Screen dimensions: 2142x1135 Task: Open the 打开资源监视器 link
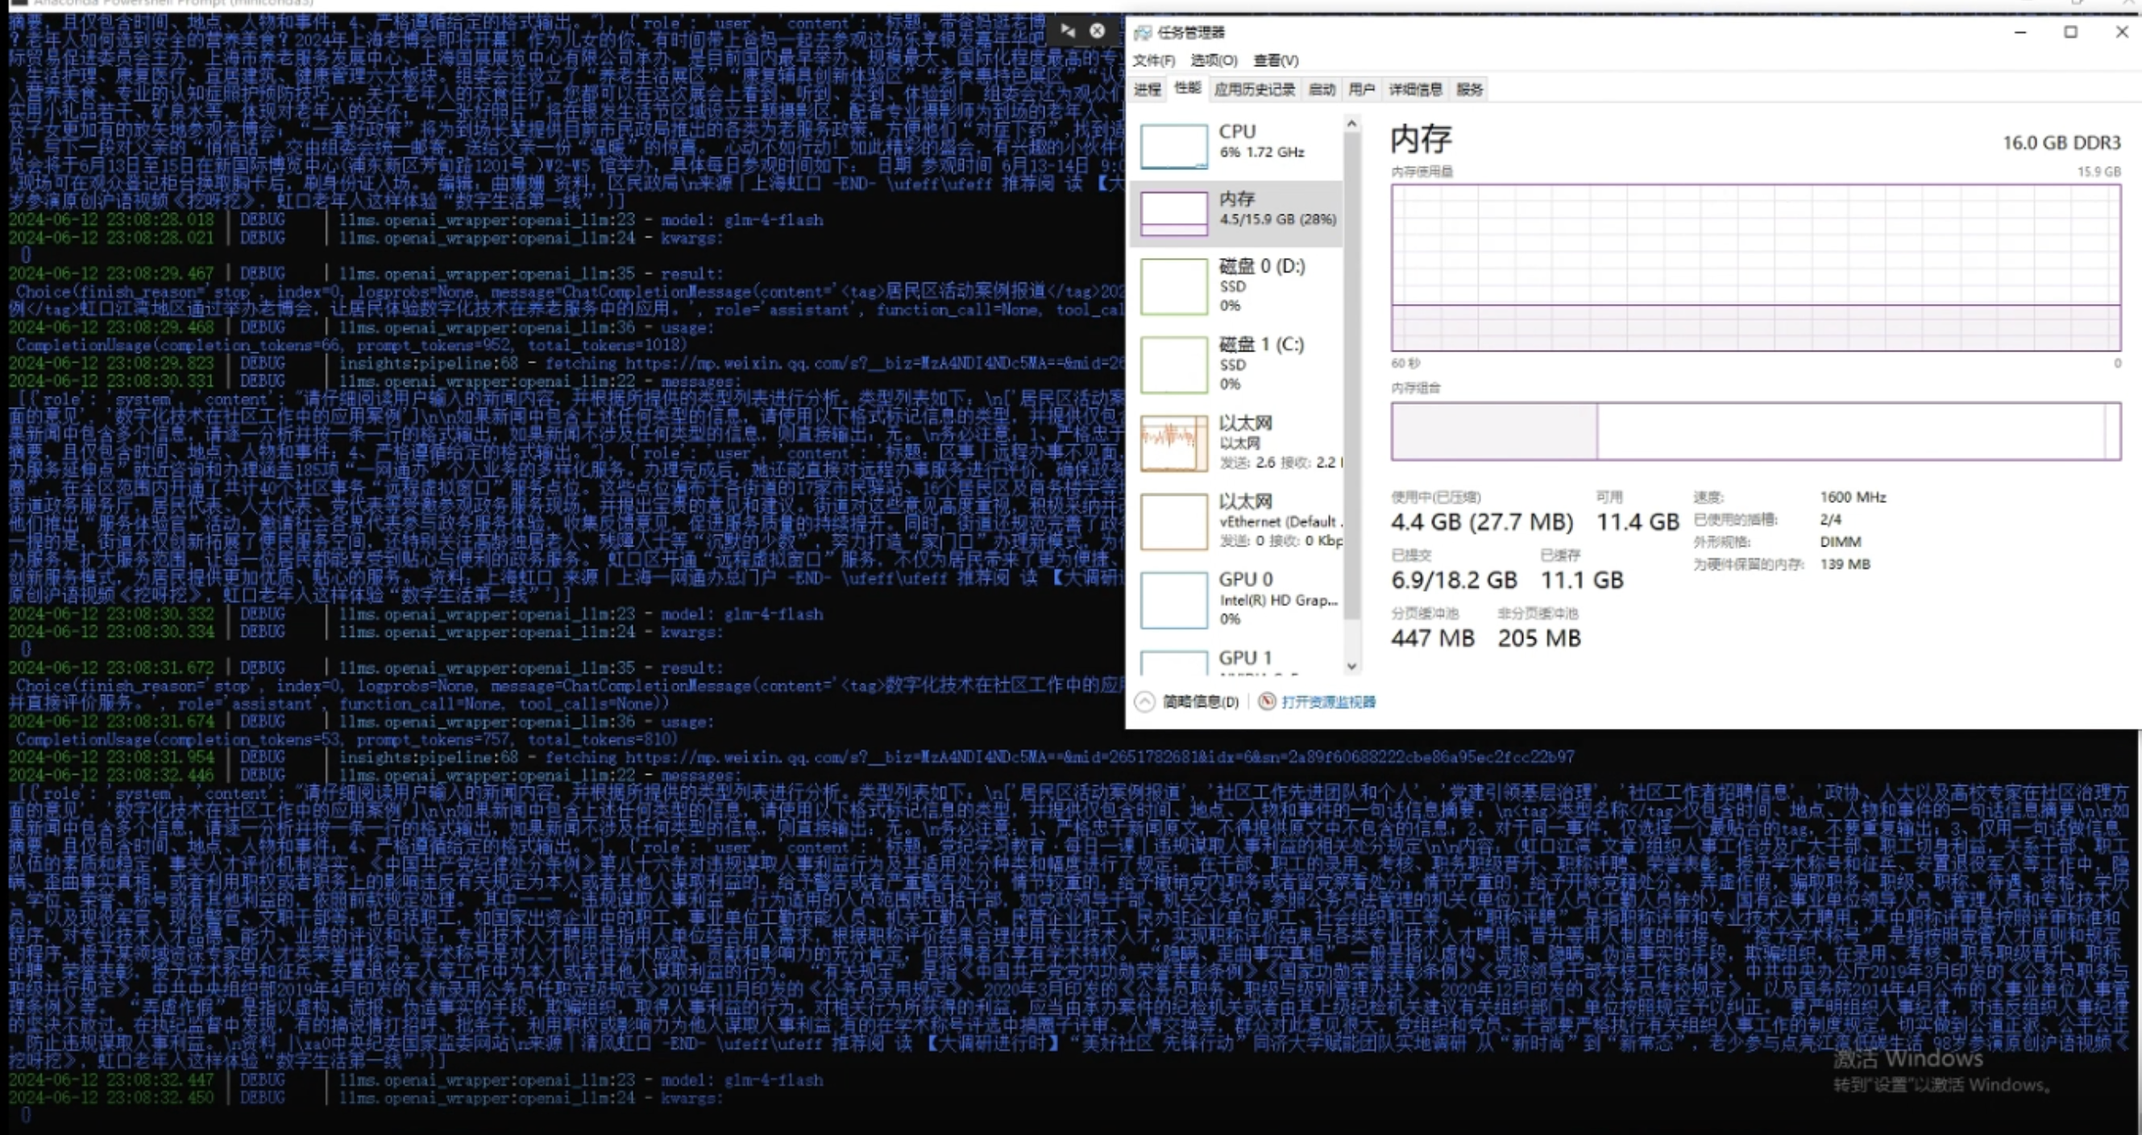(1328, 702)
